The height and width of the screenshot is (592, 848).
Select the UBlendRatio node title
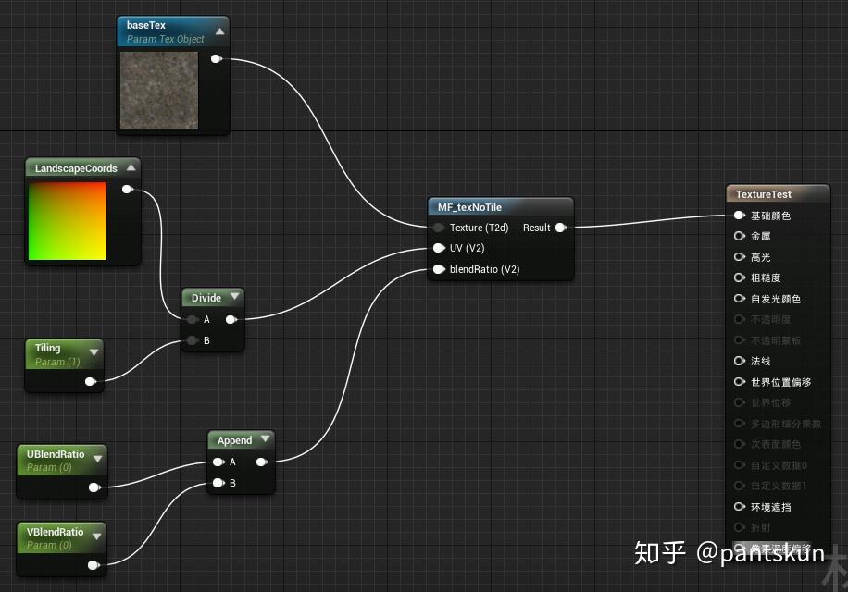[56, 454]
